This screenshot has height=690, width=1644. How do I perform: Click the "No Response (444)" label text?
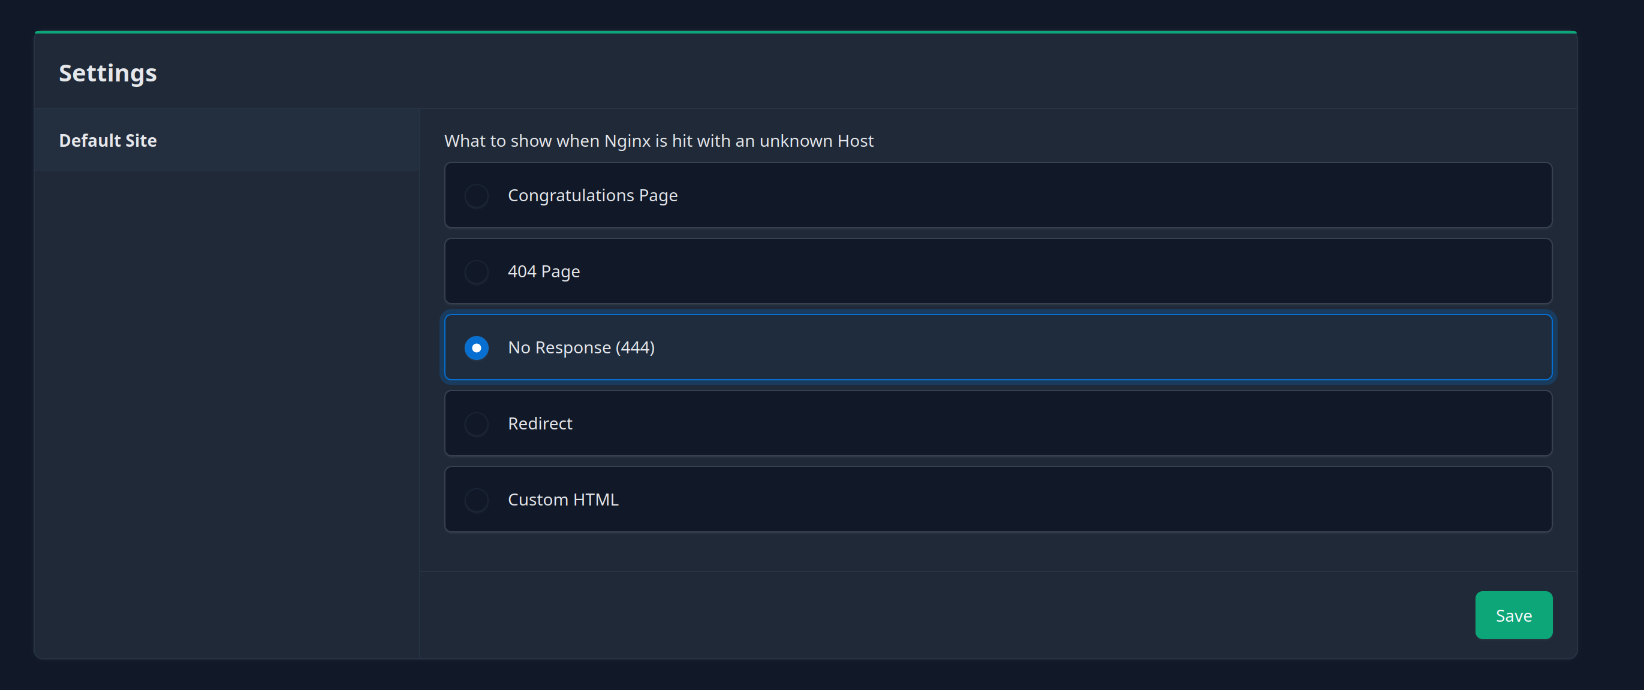[581, 347]
